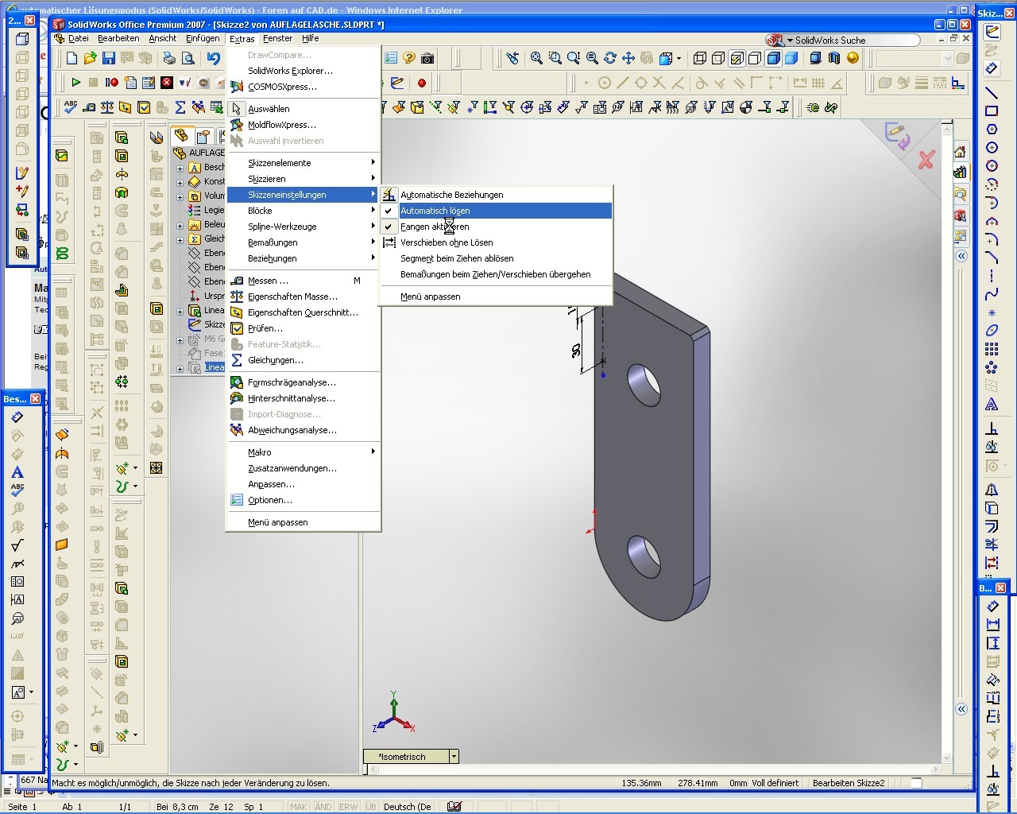Click the spell check ABC icon
This screenshot has width=1017, height=814.
71,107
